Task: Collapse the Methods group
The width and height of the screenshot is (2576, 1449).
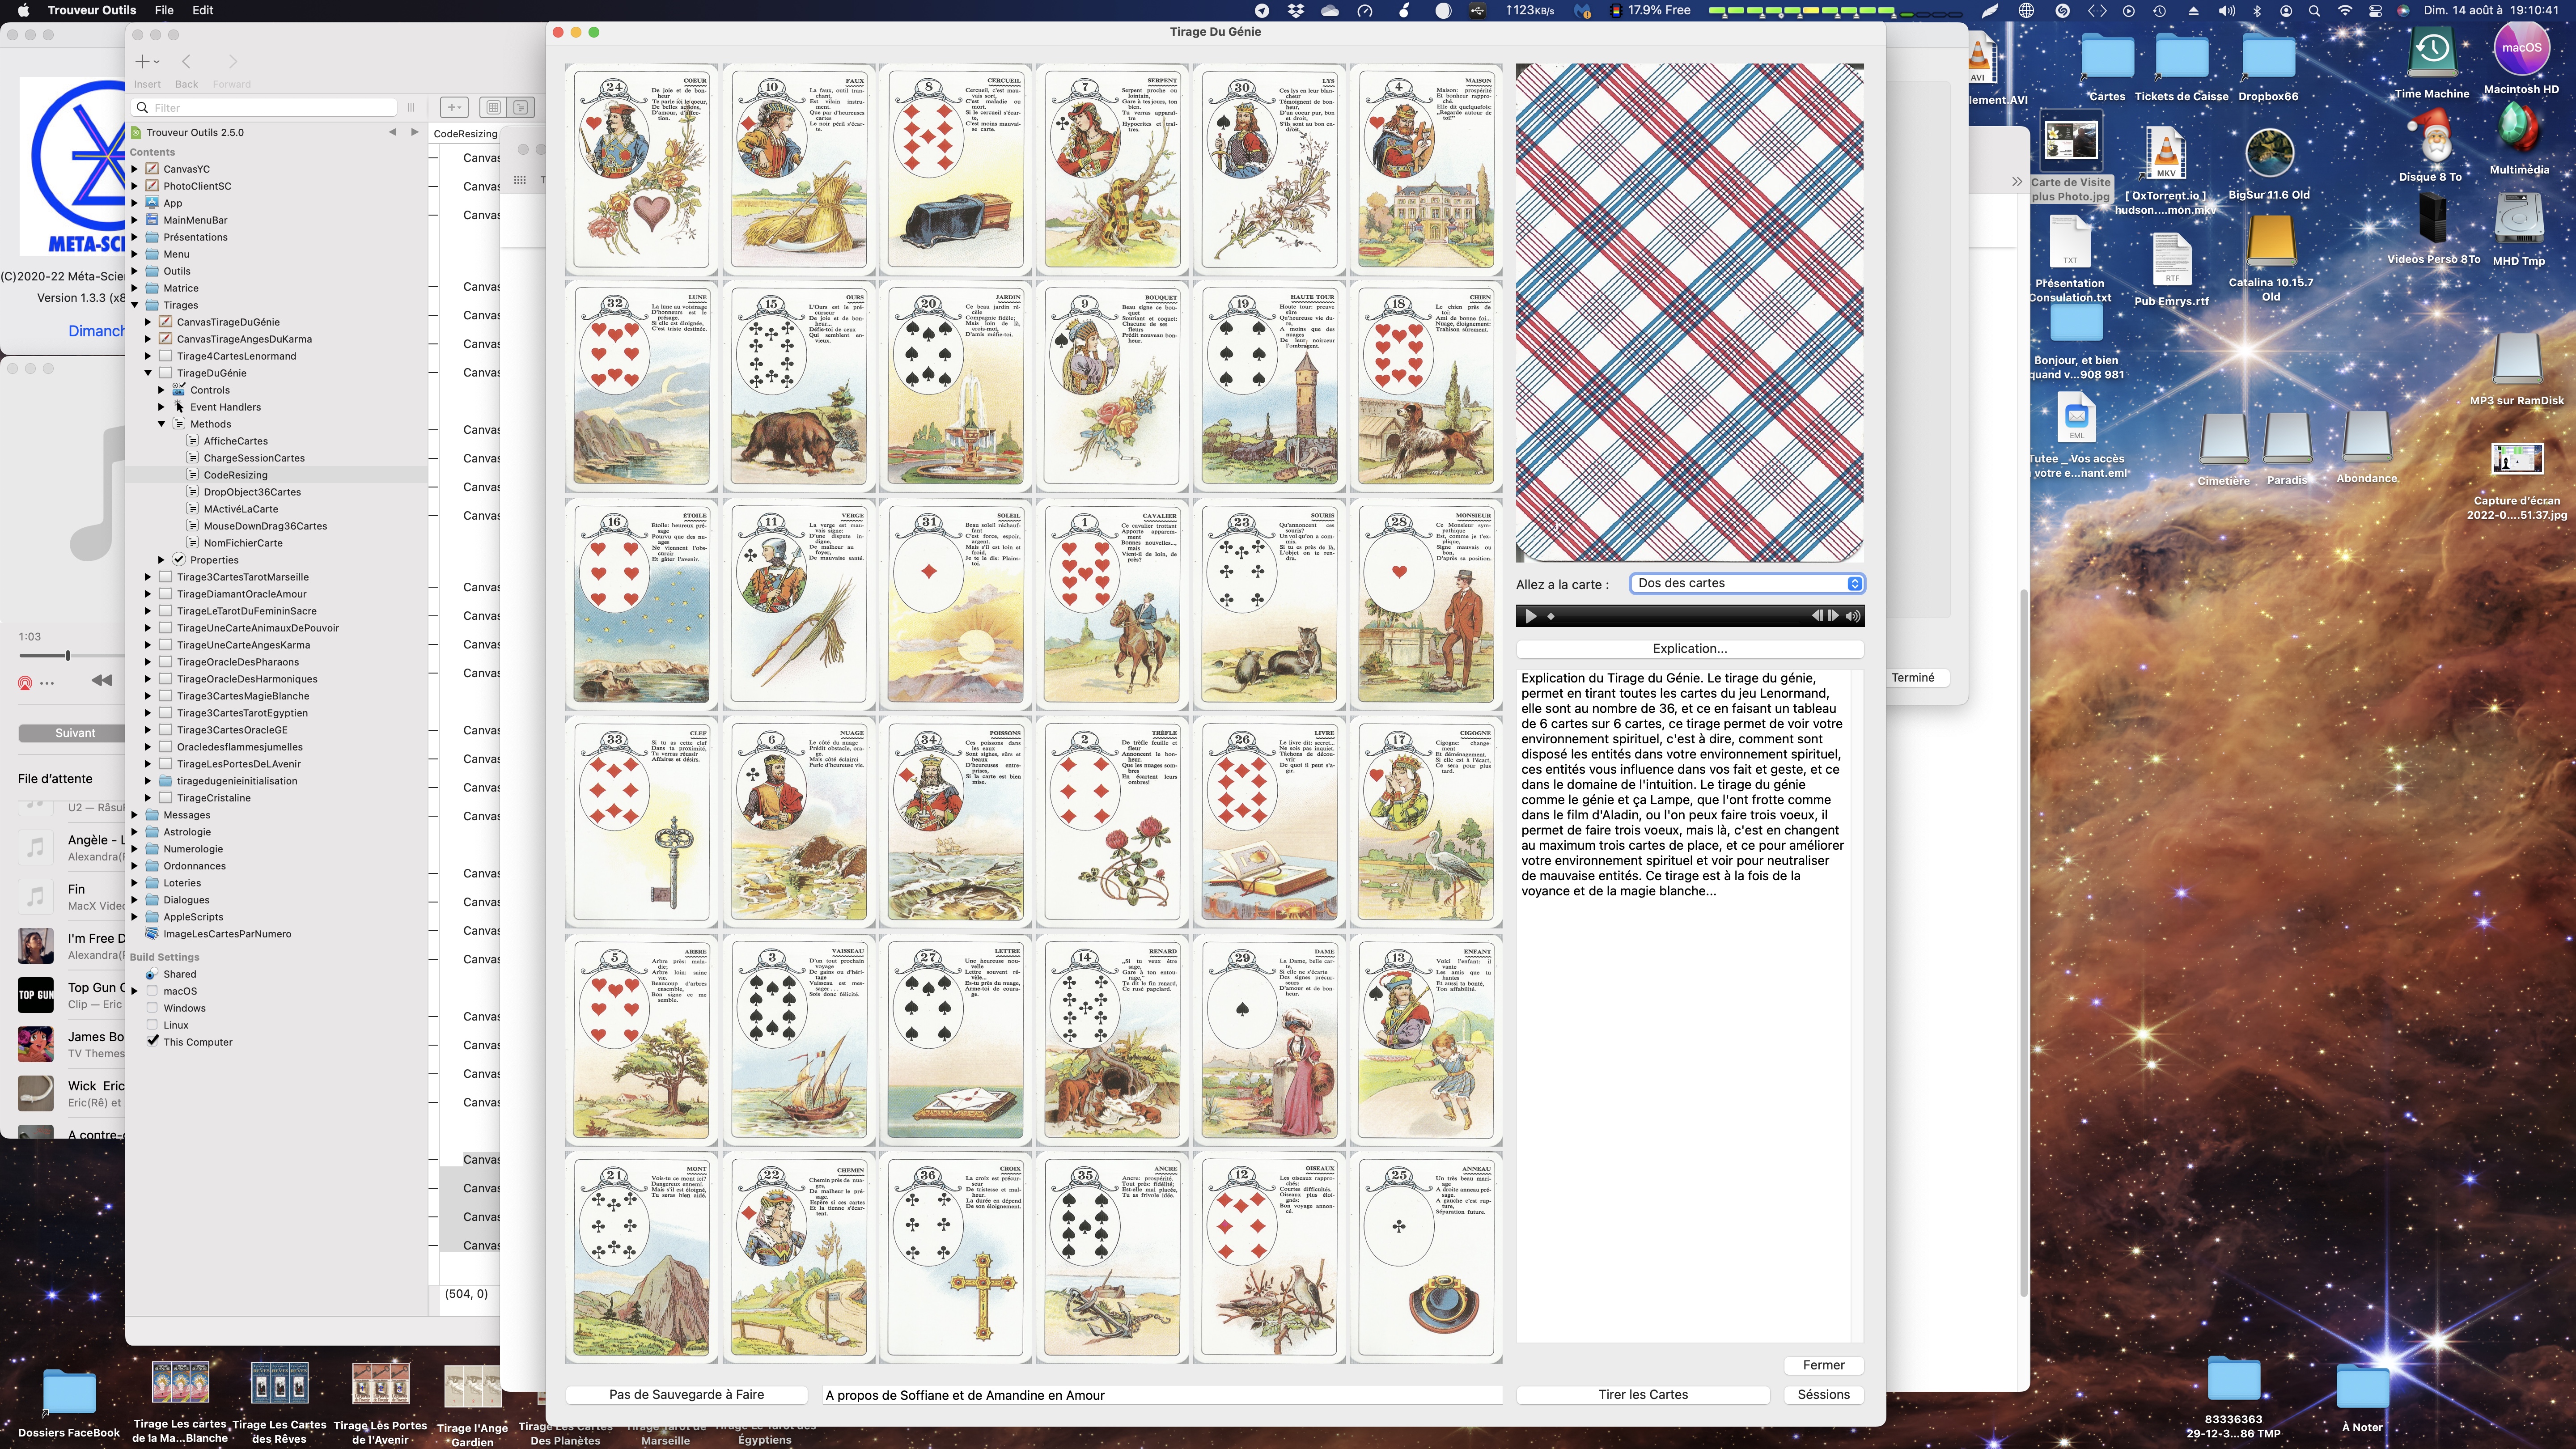Action: (161, 424)
